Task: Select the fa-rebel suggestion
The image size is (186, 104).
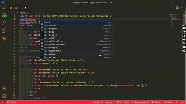Action: pos(76,32)
